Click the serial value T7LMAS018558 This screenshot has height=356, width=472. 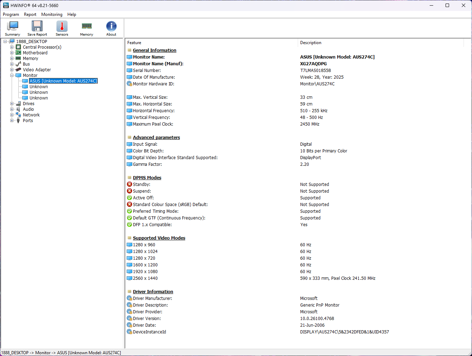coord(315,70)
